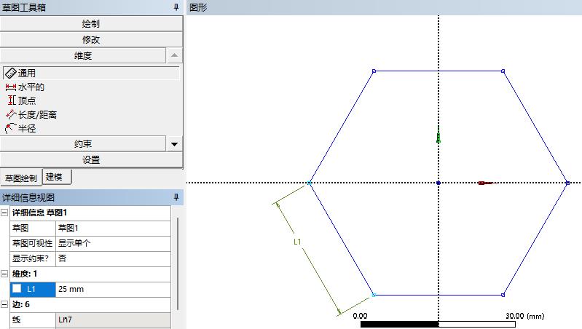Select the bottom-left hexagon vertex
This screenshot has width=582, height=329.
coord(374,295)
